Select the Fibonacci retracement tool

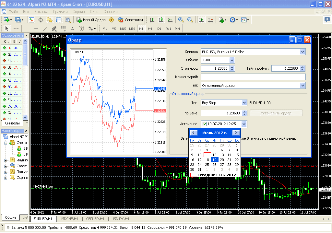(x=64, y=29)
